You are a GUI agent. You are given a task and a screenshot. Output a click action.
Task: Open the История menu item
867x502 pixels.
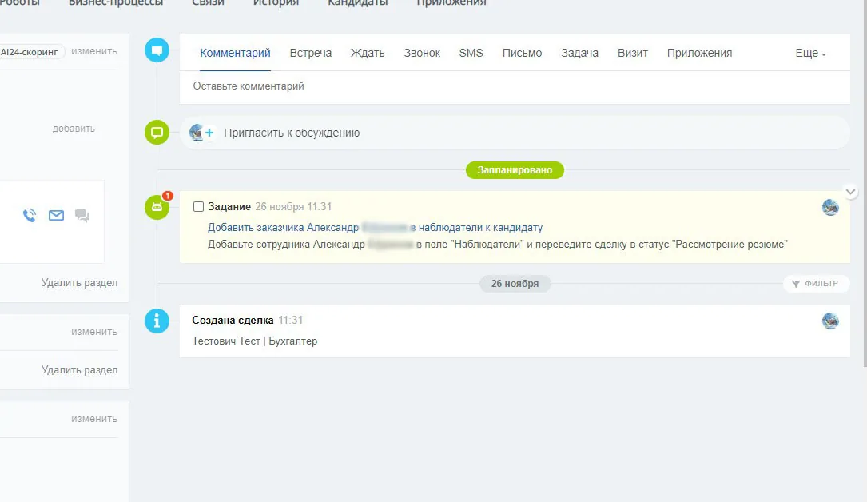[x=276, y=2]
